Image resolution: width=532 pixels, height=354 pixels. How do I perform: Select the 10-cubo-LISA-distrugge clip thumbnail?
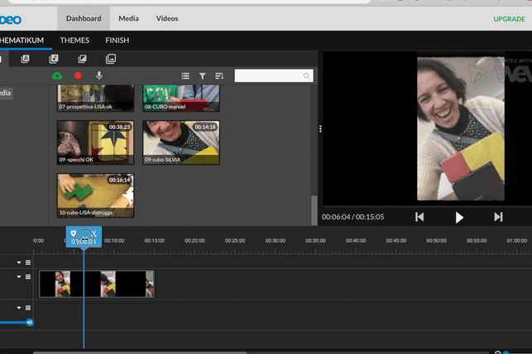pos(95,195)
